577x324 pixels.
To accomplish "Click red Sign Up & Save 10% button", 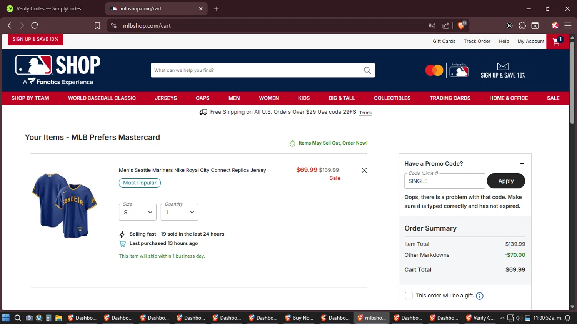I will tap(35, 39).
